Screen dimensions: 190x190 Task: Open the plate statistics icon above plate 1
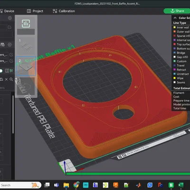click(x=26, y=24)
